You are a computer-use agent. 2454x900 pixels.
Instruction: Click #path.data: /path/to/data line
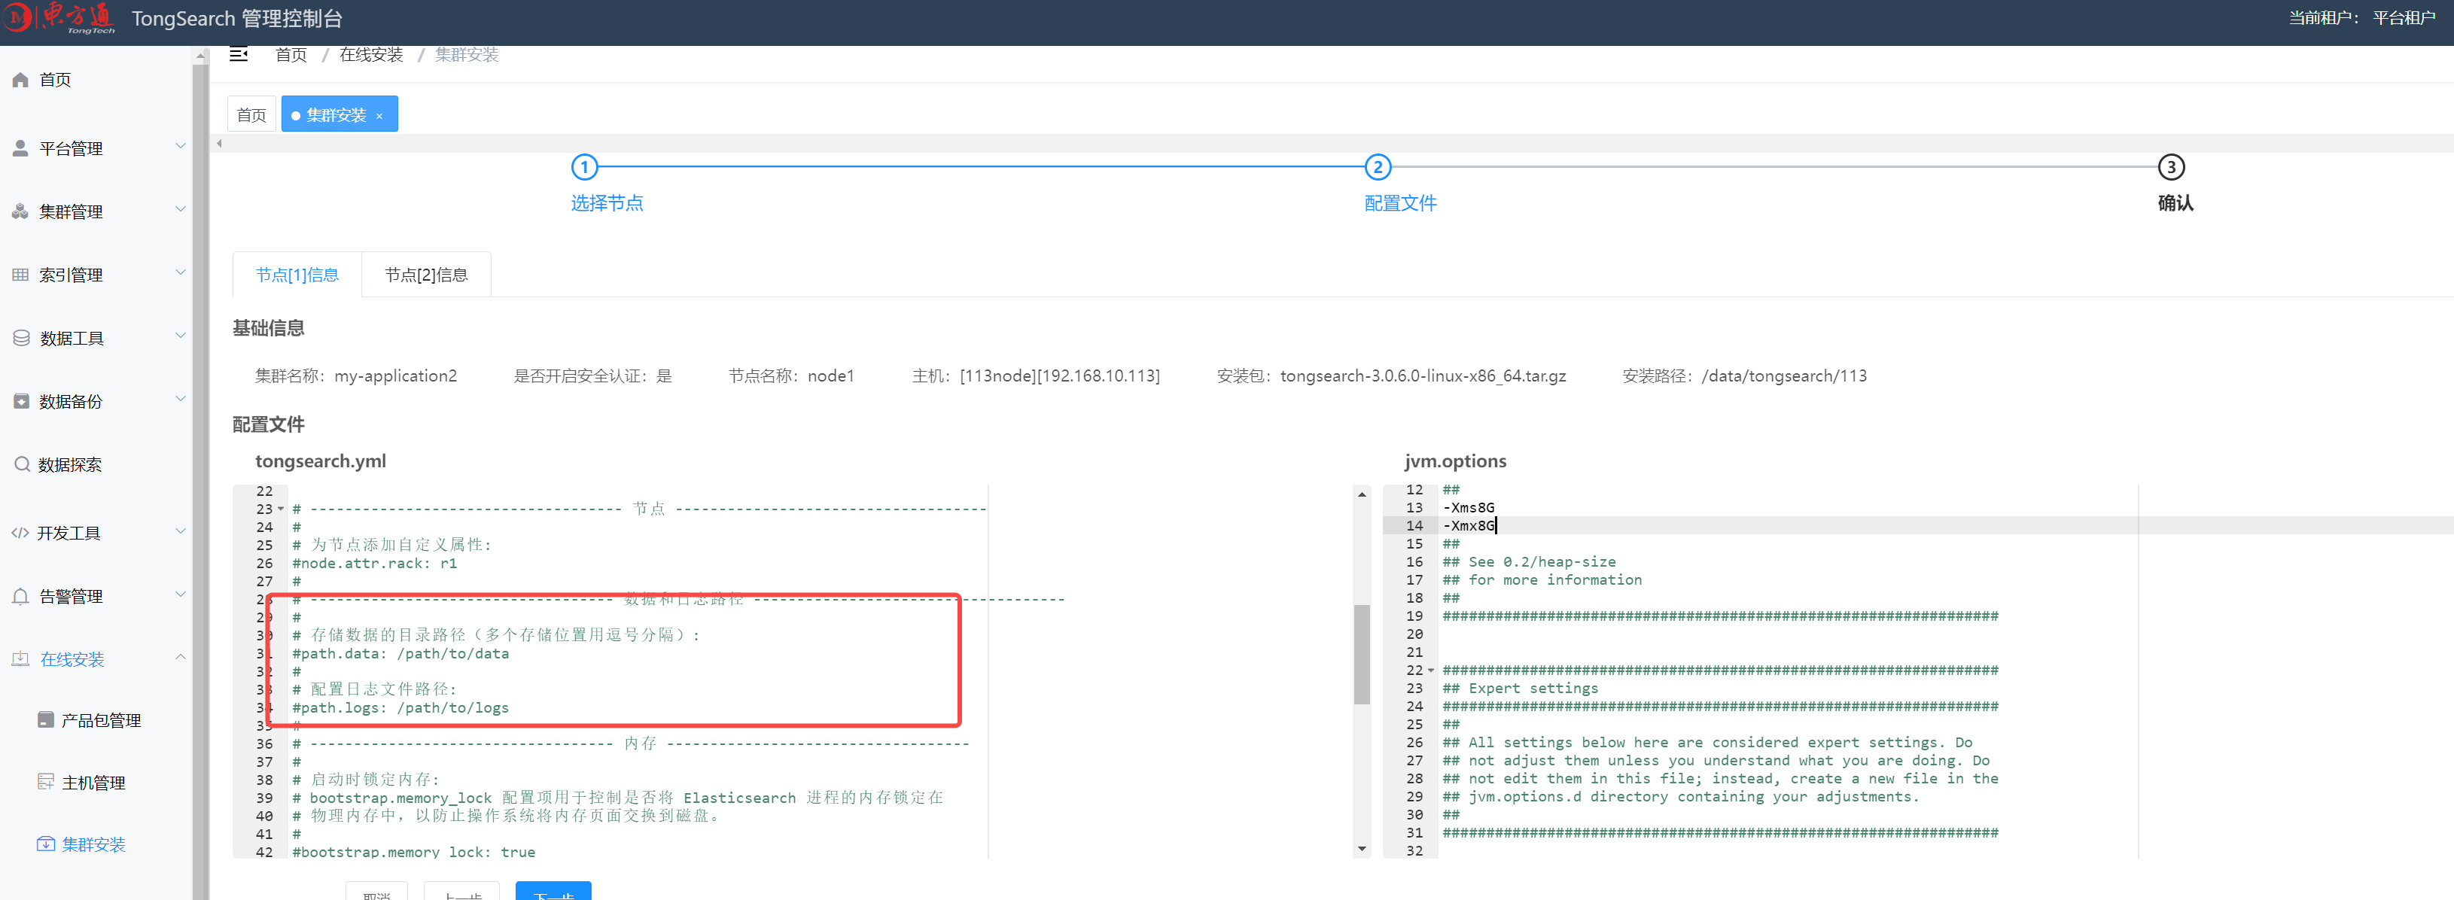[x=400, y=654]
